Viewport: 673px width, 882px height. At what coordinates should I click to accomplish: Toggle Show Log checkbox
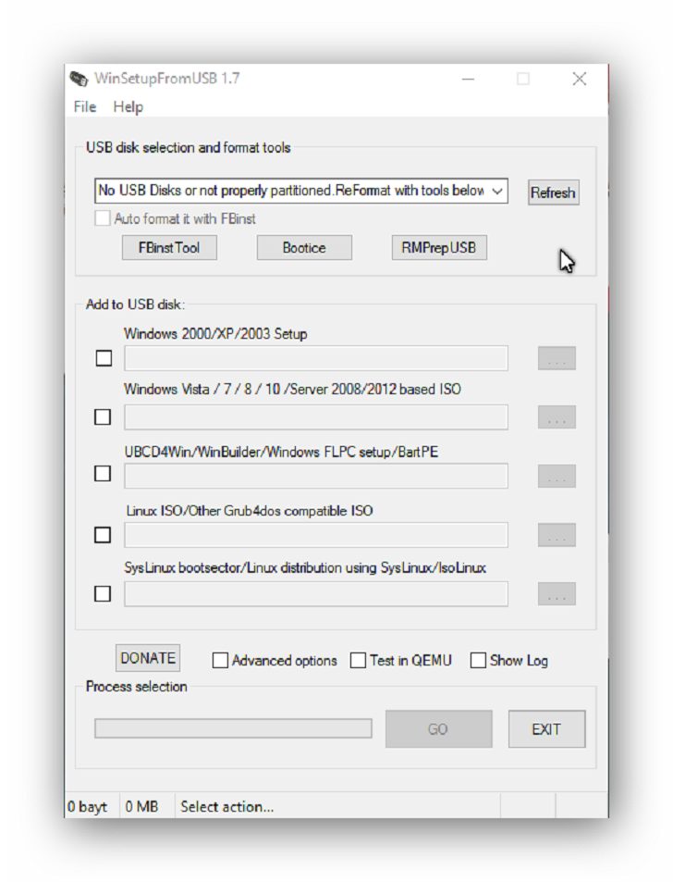point(478,661)
